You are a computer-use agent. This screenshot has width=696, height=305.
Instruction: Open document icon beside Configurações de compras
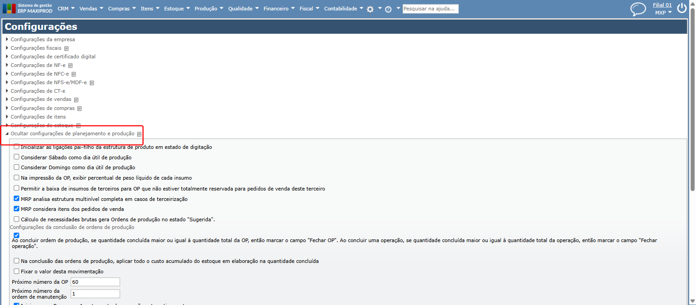[79, 109]
